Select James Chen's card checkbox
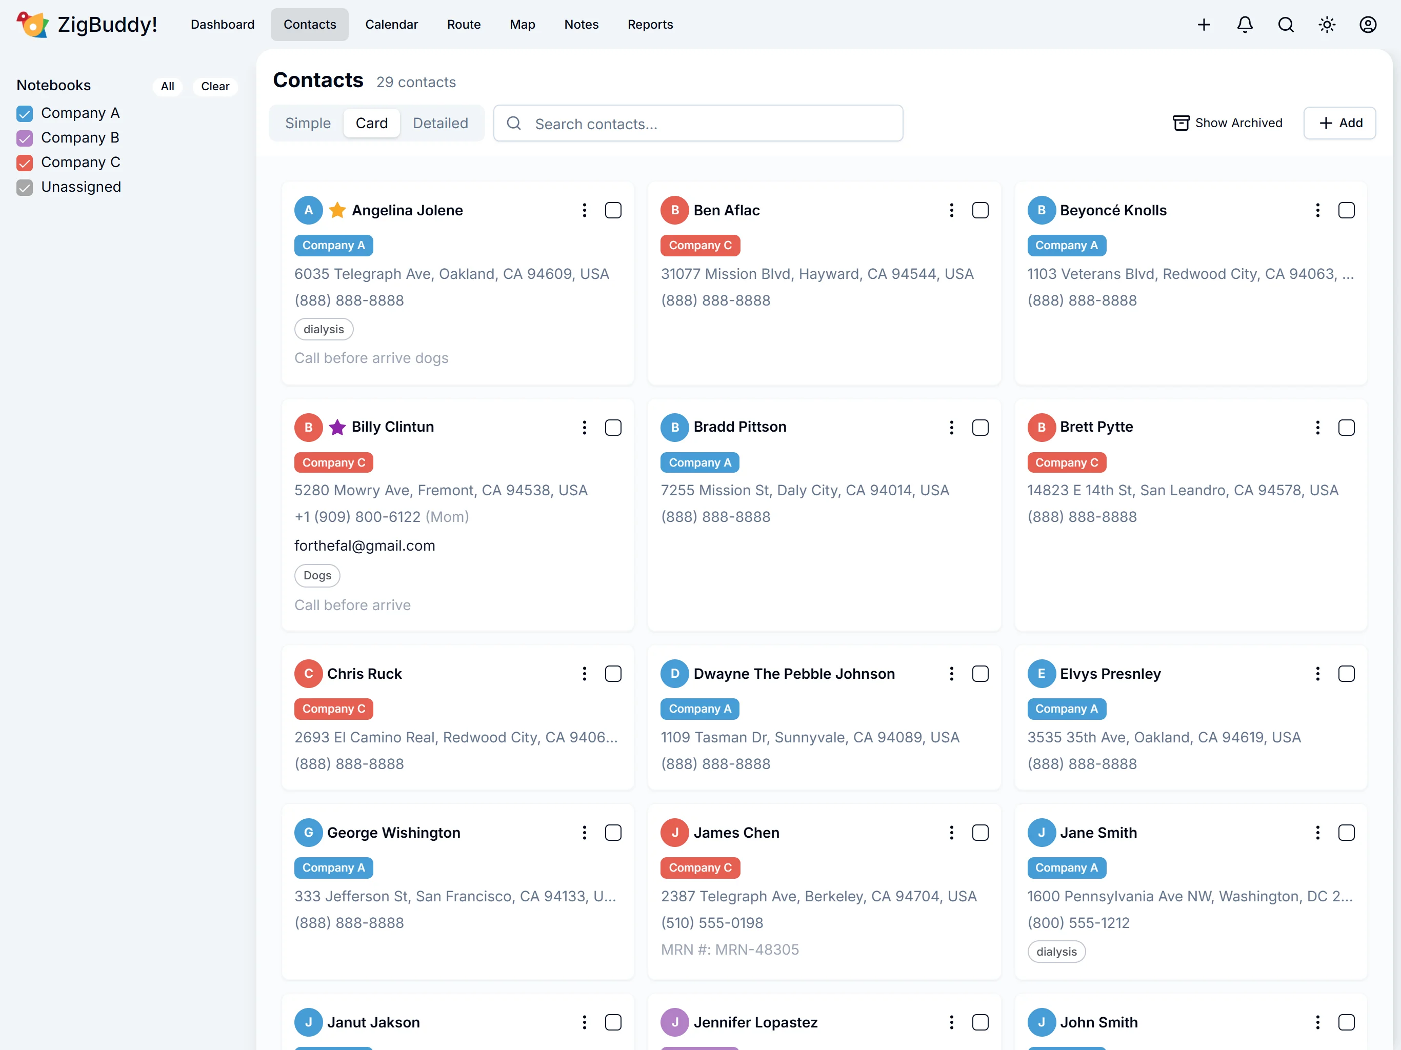 980,832
